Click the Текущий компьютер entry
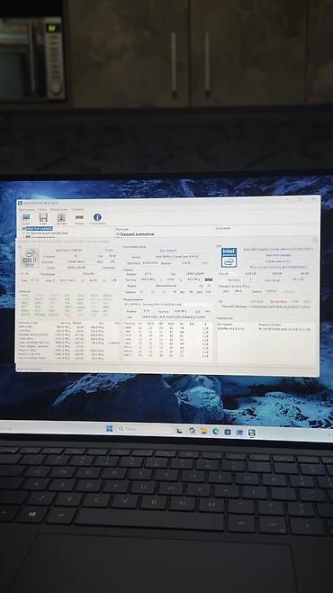This screenshot has height=593, width=333. tap(137, 234)
